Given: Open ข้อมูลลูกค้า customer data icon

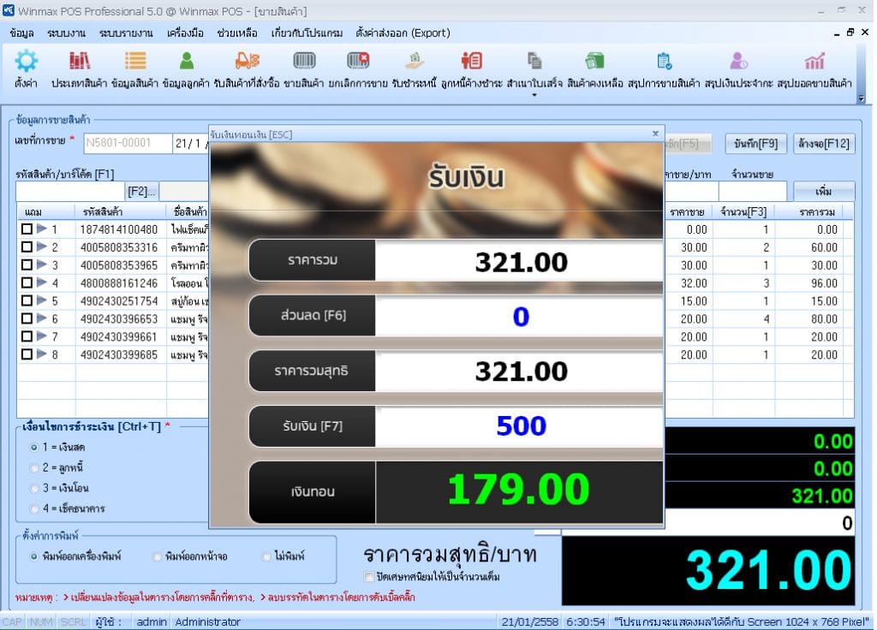Looking at the screenshot, I should (x=186, y=61).
